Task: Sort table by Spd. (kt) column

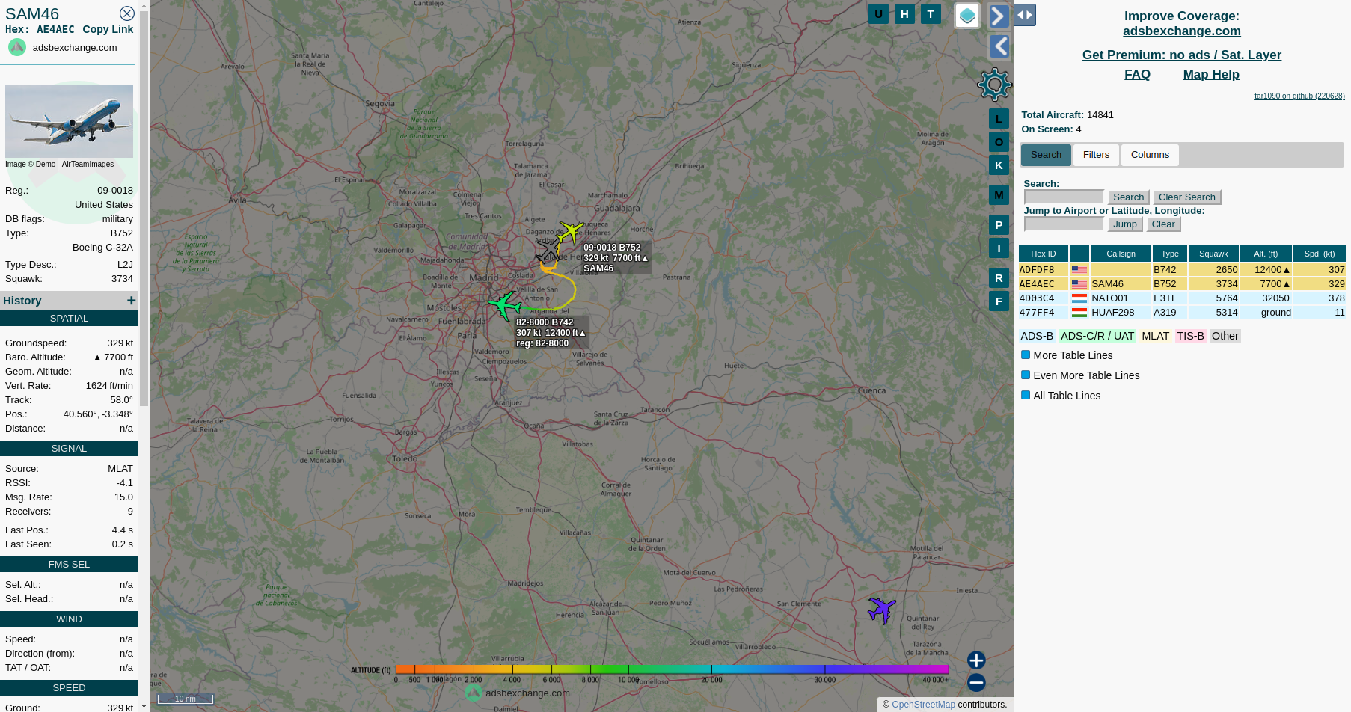Action: [x=1320, y=254]
